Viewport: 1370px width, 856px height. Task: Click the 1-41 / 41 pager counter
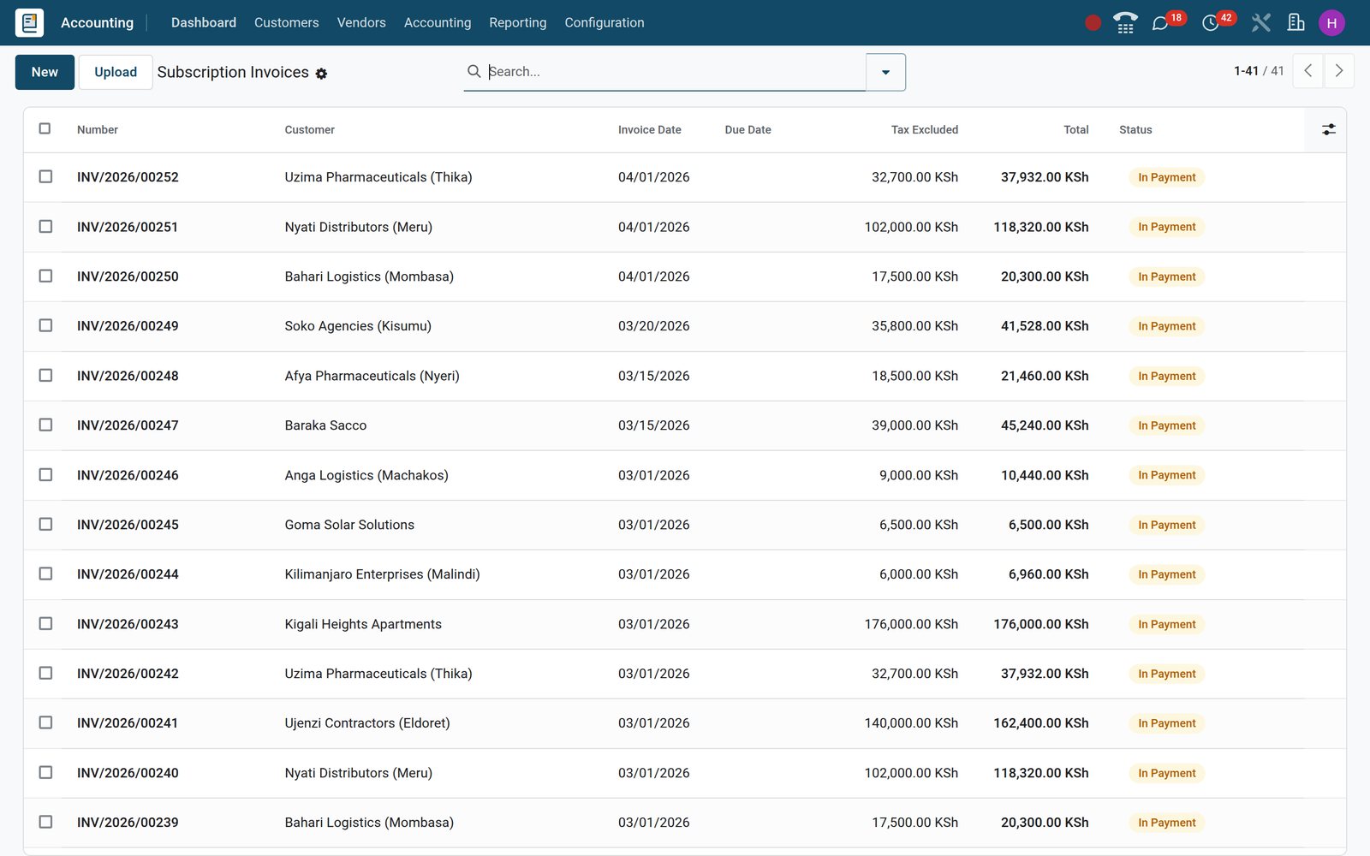pos(1259,71)
